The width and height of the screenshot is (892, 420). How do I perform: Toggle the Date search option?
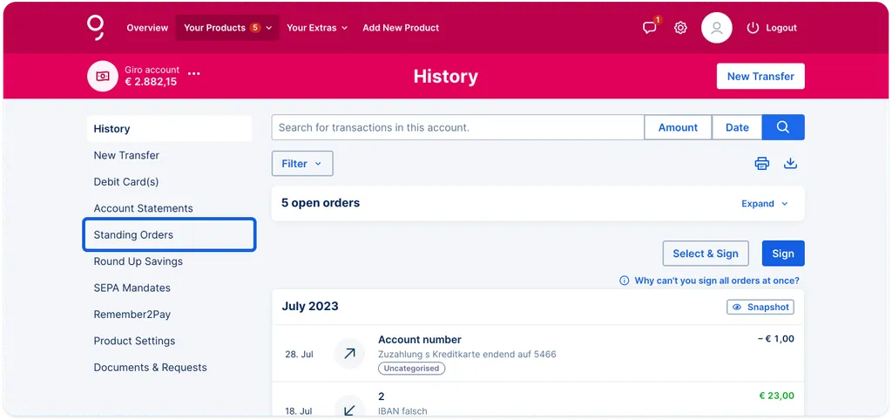(737, 127)
